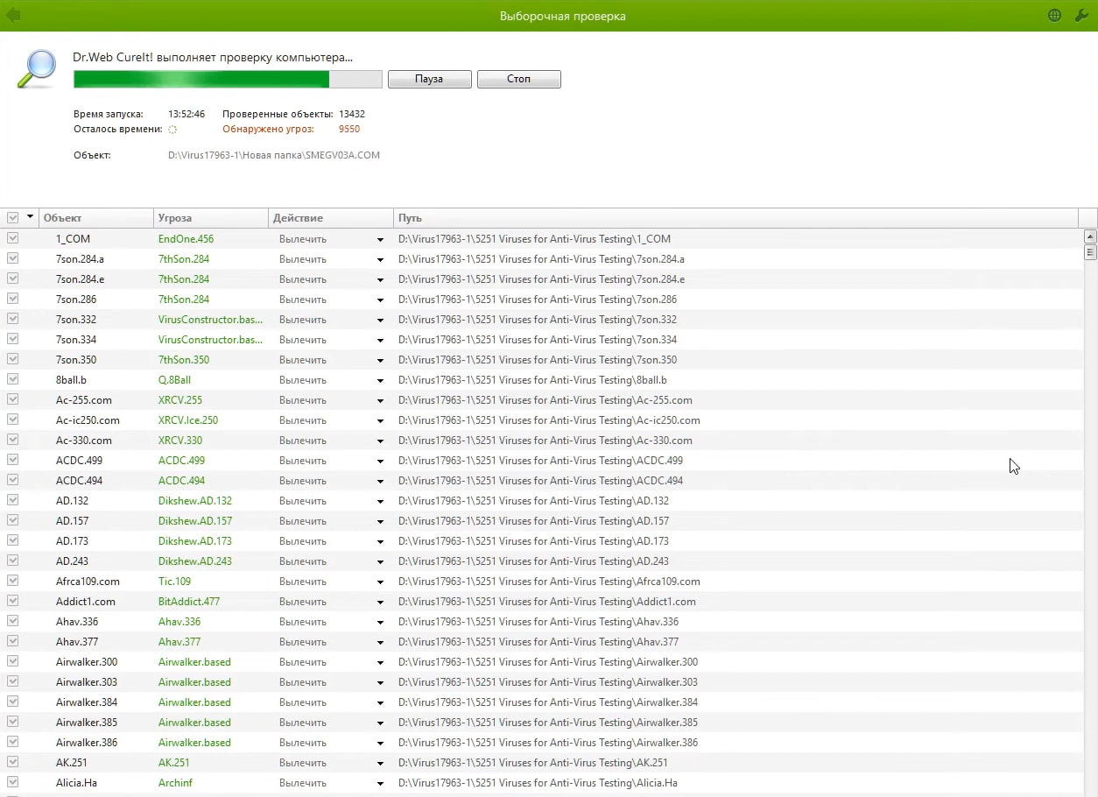Image resolution: width=1098 pixels, height=797 pixels.
Task: Open the action dropdown for 7son.284.a
Action: click(380, 260)
